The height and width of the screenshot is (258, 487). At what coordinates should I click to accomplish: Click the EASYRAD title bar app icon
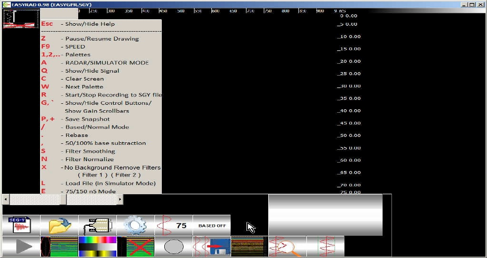6,4
